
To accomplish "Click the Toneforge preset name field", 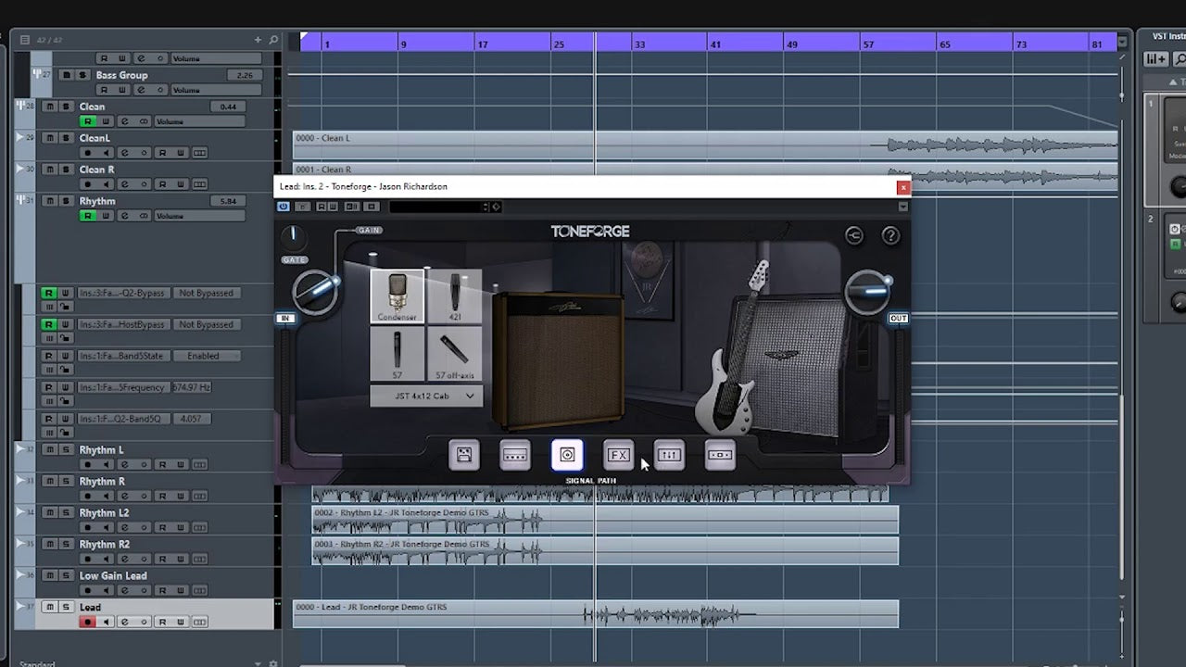I will coord(437,207).
